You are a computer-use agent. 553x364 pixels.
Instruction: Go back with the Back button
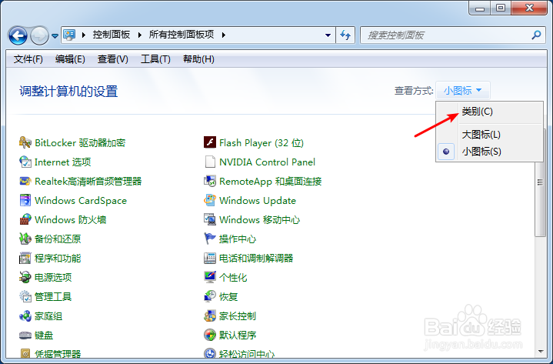click(18, 35)
